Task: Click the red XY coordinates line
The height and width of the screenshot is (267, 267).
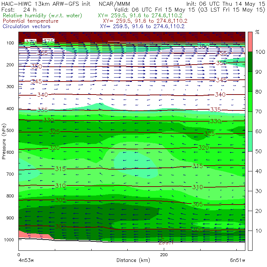Action: pyautogui.click(x=145, y=21)
